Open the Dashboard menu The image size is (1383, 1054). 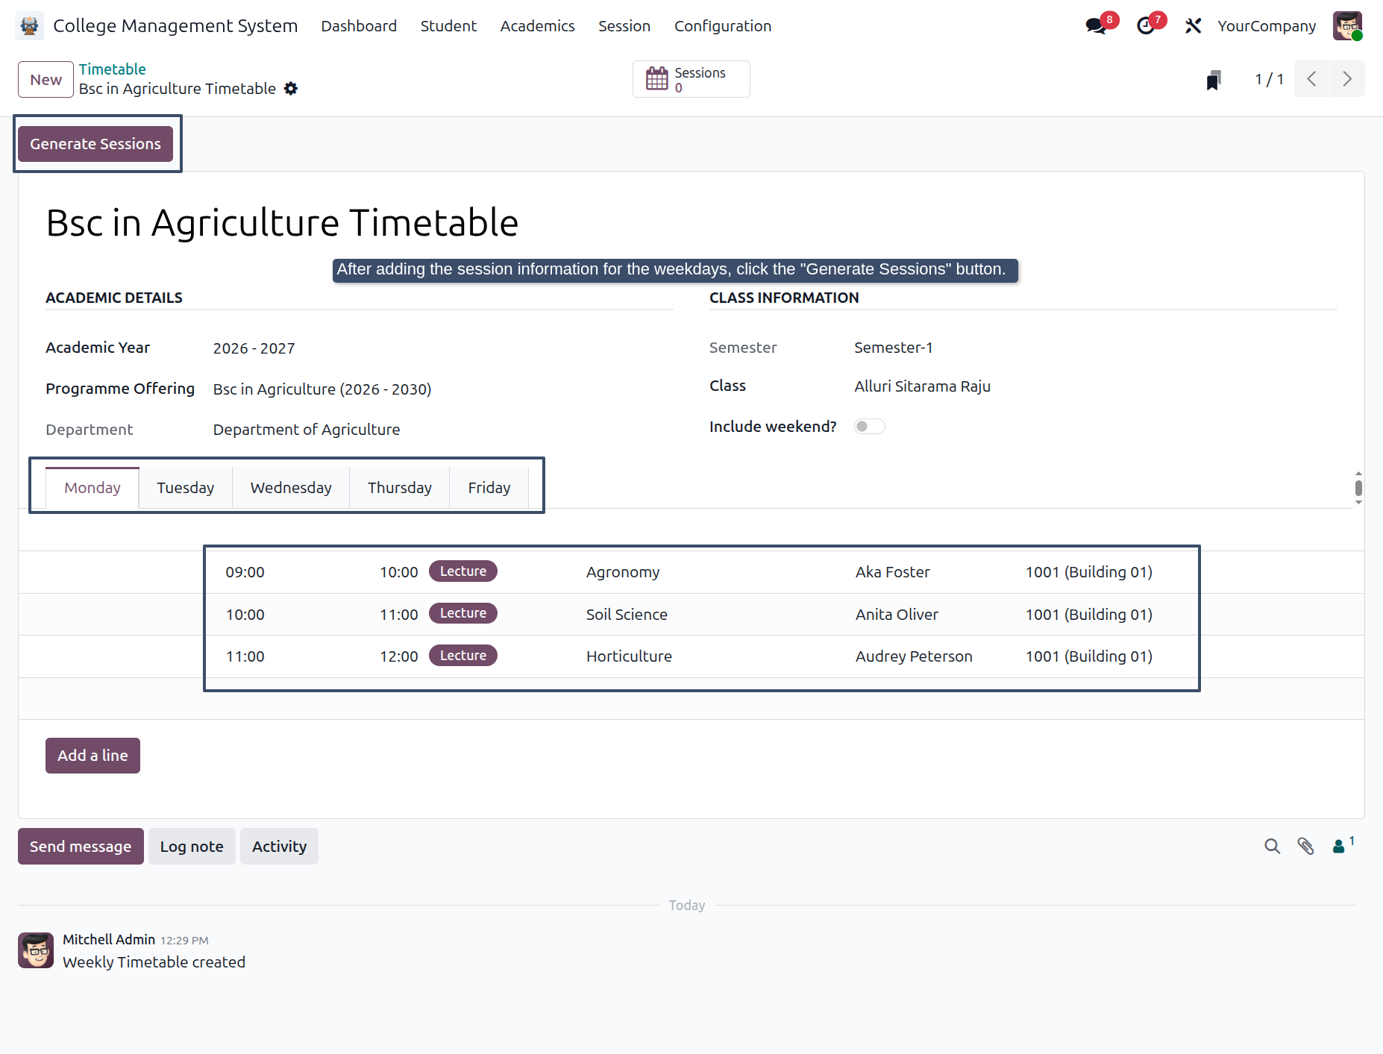click(359, 26)
